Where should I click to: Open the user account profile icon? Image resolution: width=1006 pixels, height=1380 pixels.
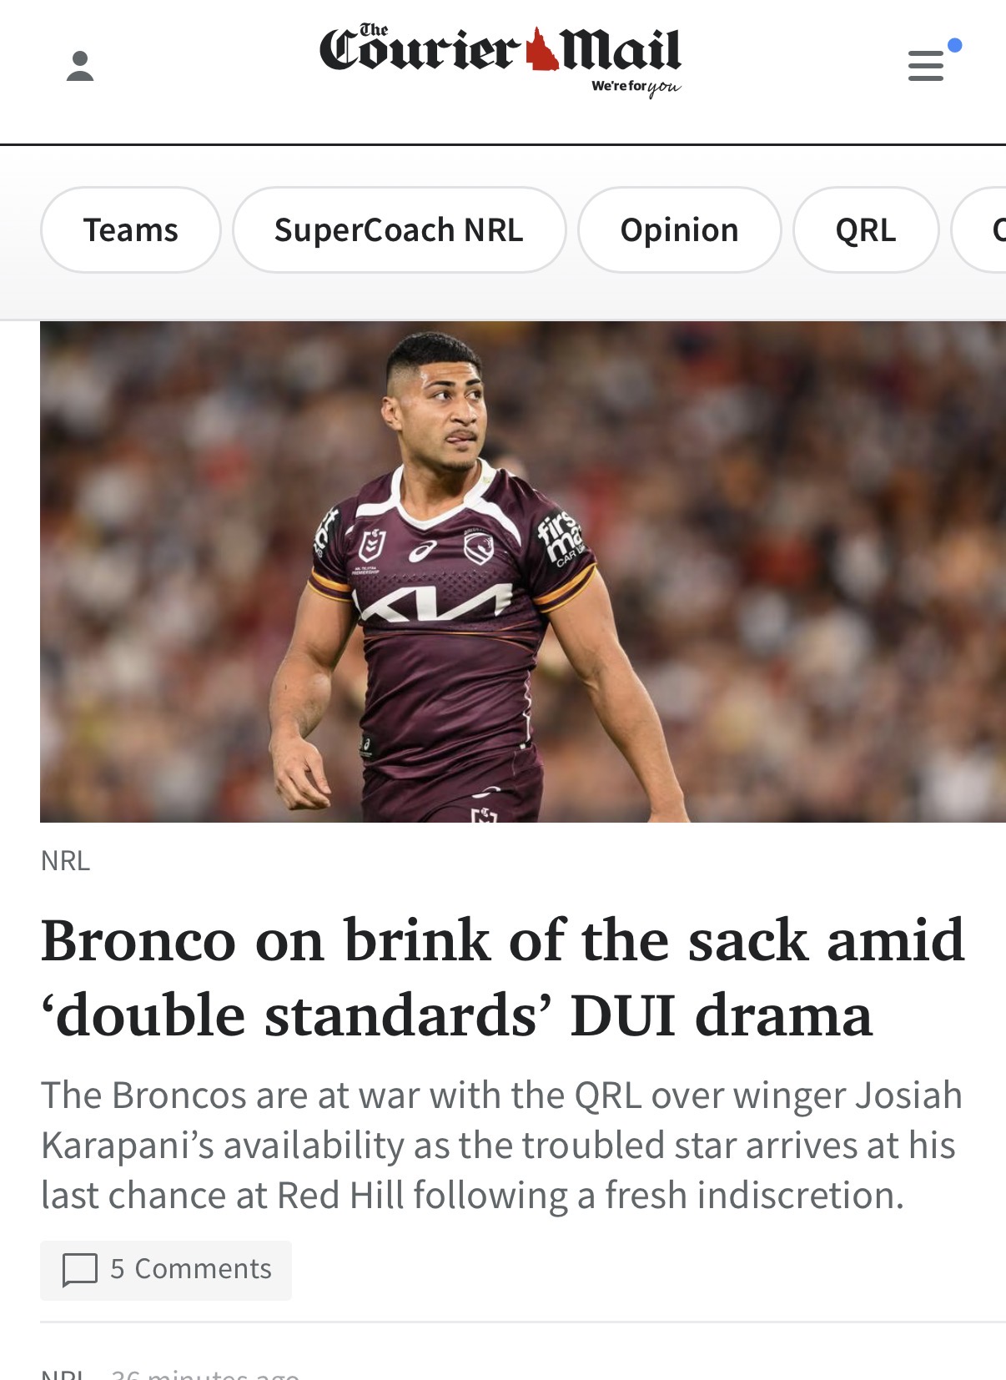pos(80,66)
